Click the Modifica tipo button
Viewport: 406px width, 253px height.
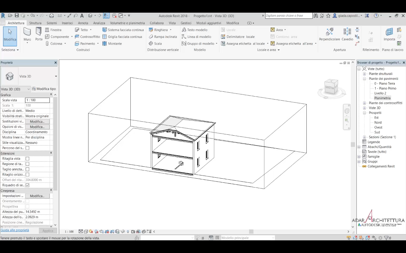pos(44,89)
